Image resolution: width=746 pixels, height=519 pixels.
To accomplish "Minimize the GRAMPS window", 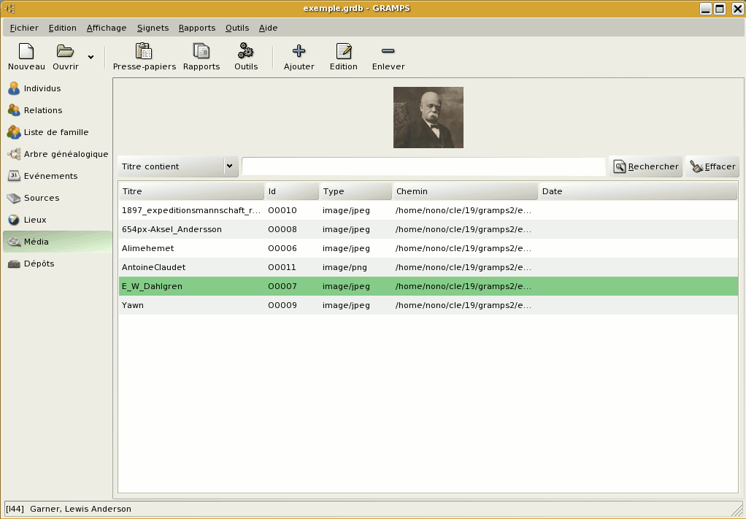I will (706, 9).
